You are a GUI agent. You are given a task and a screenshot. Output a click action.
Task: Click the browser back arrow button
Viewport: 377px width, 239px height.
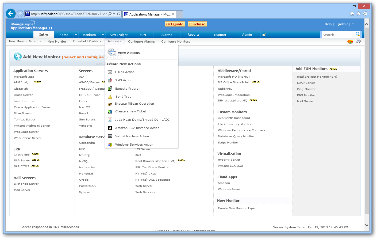[x=11, y=13]
